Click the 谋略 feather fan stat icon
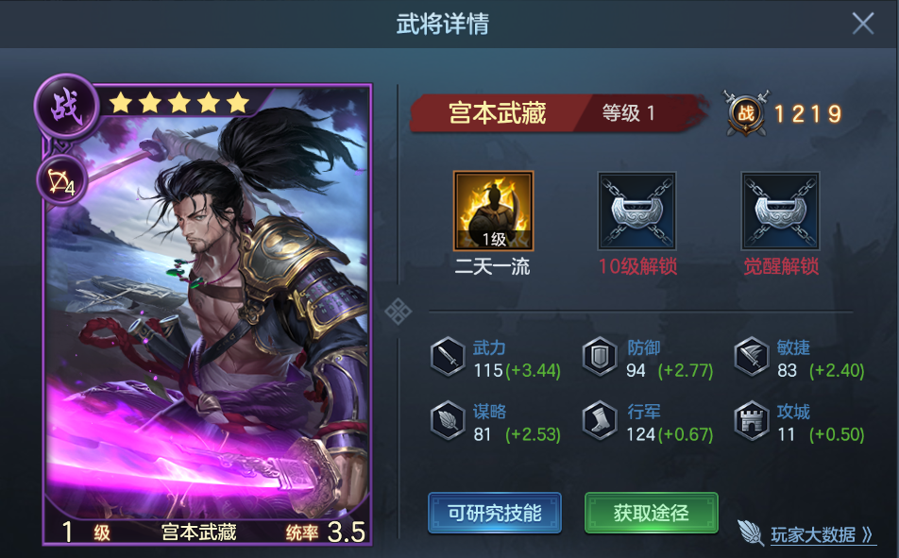 click(x=448, y=421)
